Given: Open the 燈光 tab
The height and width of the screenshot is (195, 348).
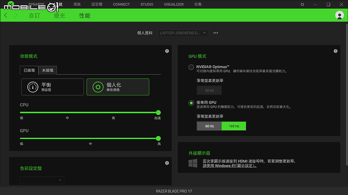Looking at the screenshot, I should tap(59, 15).
